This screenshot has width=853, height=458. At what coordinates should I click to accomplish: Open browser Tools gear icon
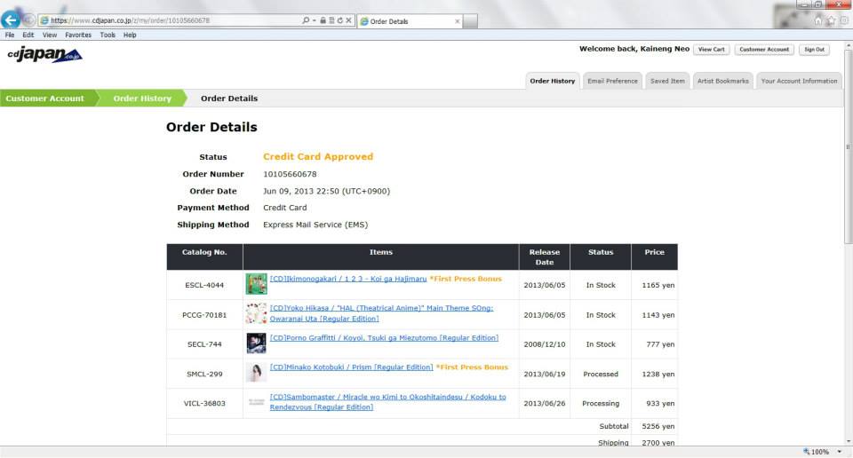pyautogui.click(x=844, y=20)
